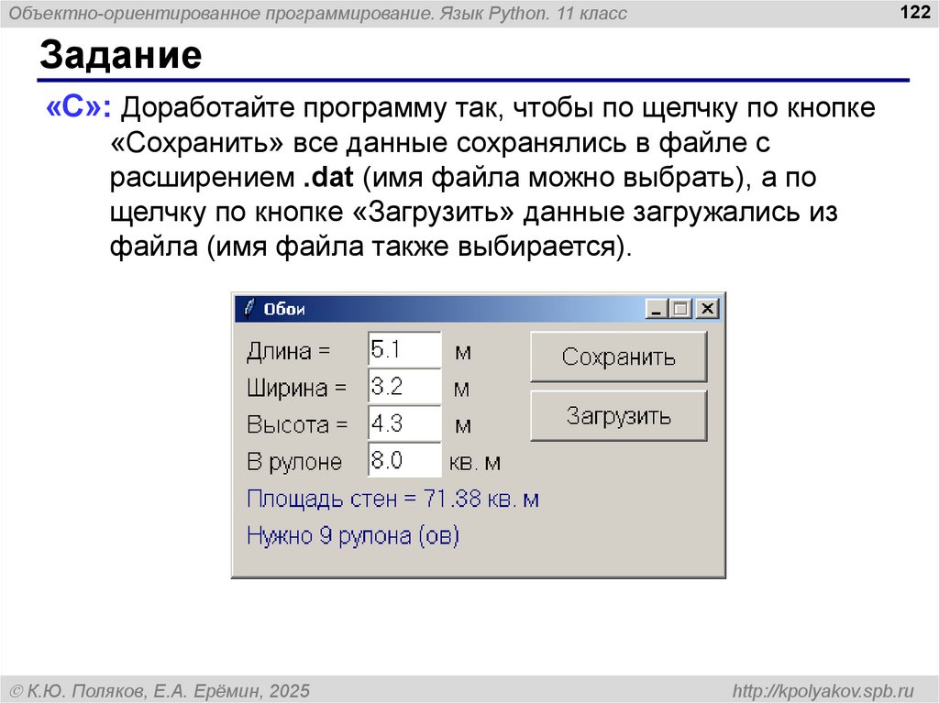Click the Площадь стен result label
The width and height of the screenshot is (939, 703).
(x=392, y=500)
